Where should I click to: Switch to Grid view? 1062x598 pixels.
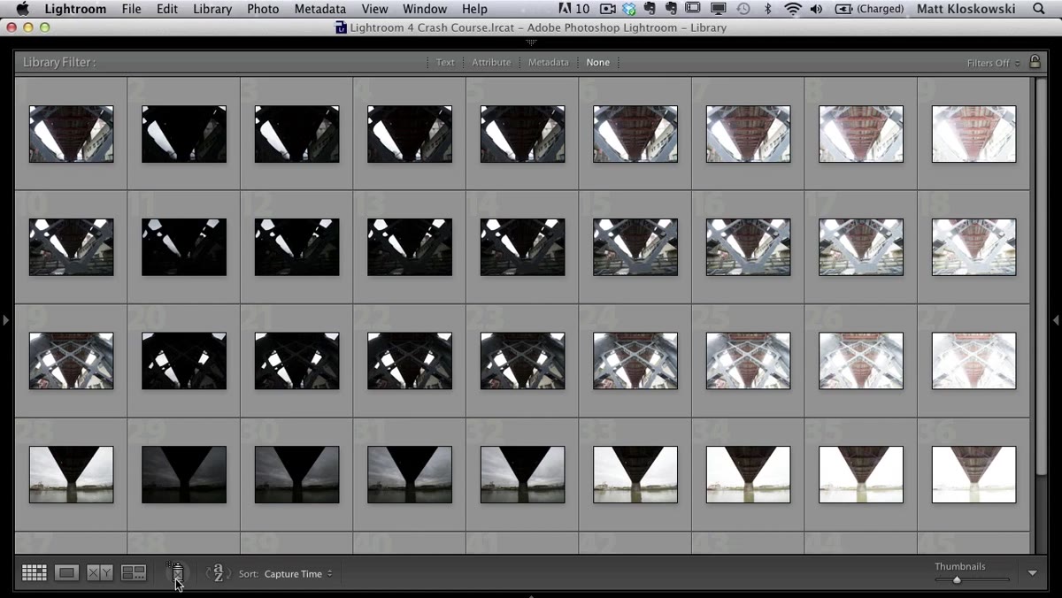pyautogui.click(x=35, y=573)
